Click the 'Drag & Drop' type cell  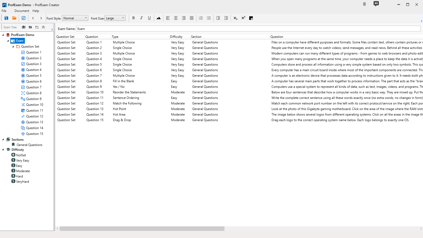point(122,120)
